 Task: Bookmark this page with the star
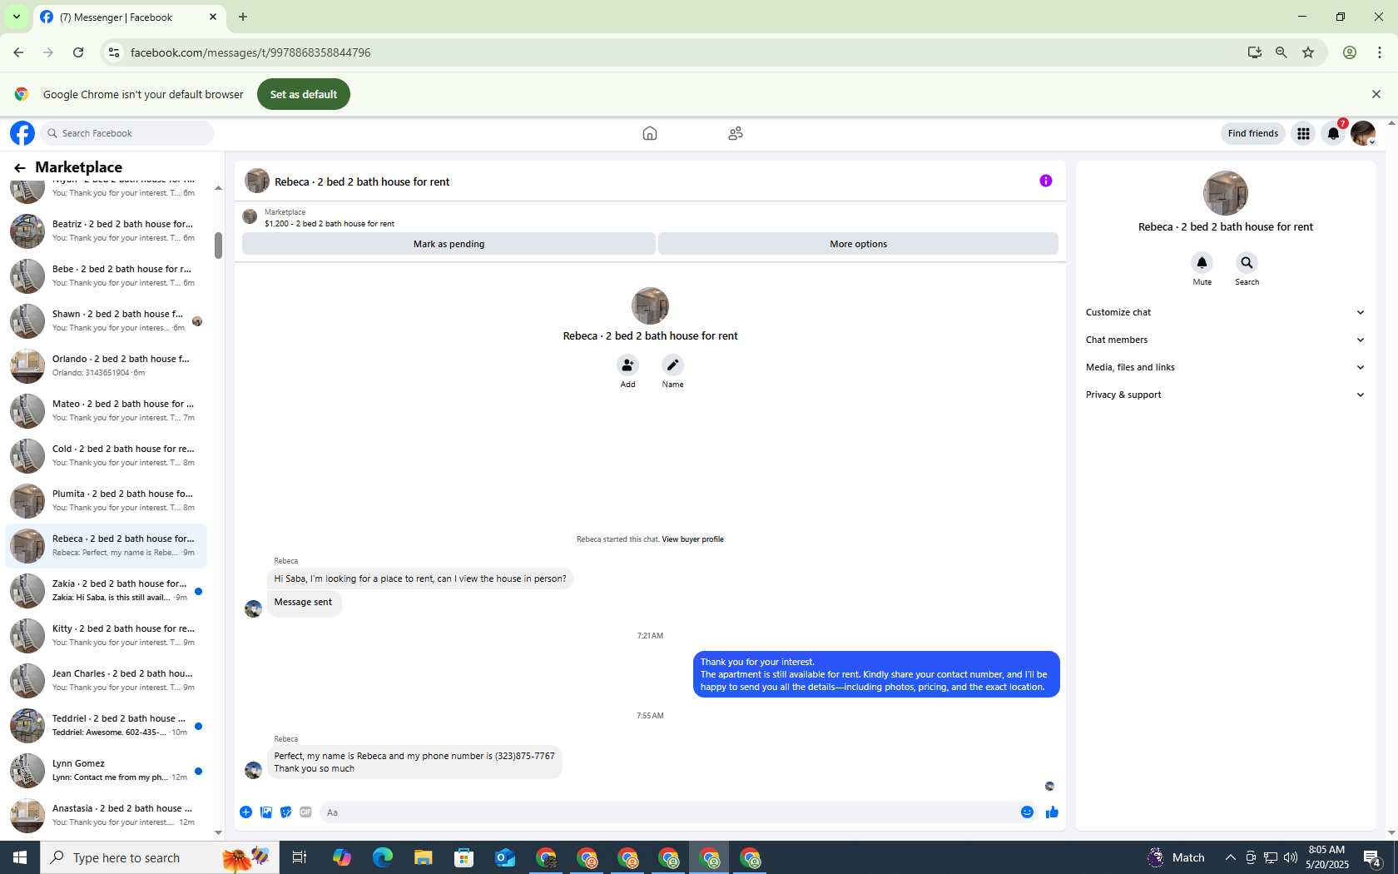click(1308, 52)
